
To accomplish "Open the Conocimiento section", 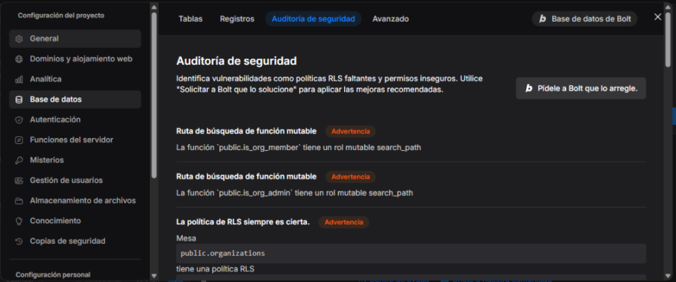I will coord(75,221).
